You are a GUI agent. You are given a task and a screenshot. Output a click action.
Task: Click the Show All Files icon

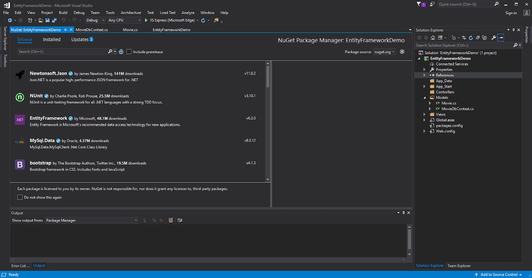pos(484,38)
